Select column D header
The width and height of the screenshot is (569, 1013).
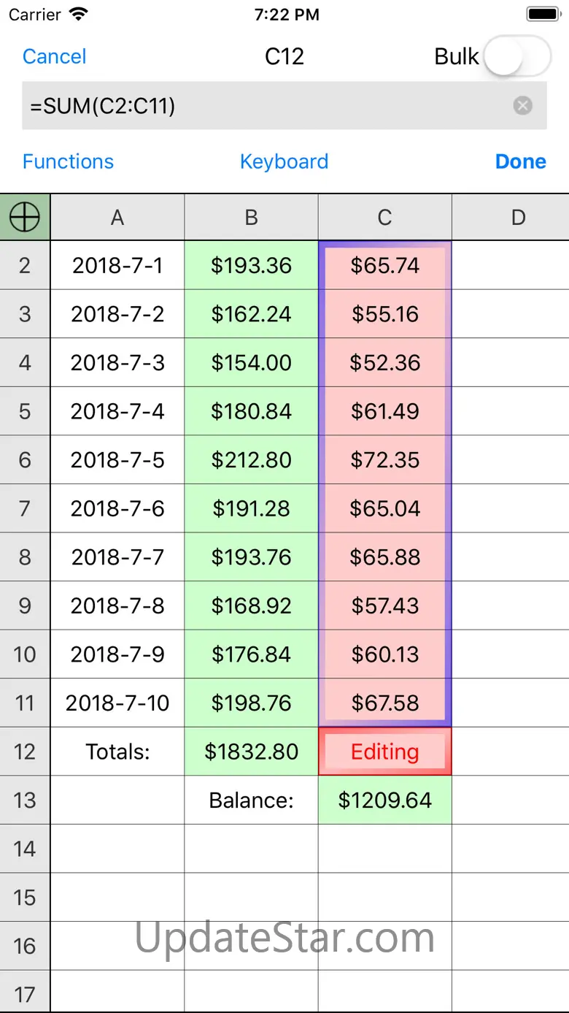point(518,217)
